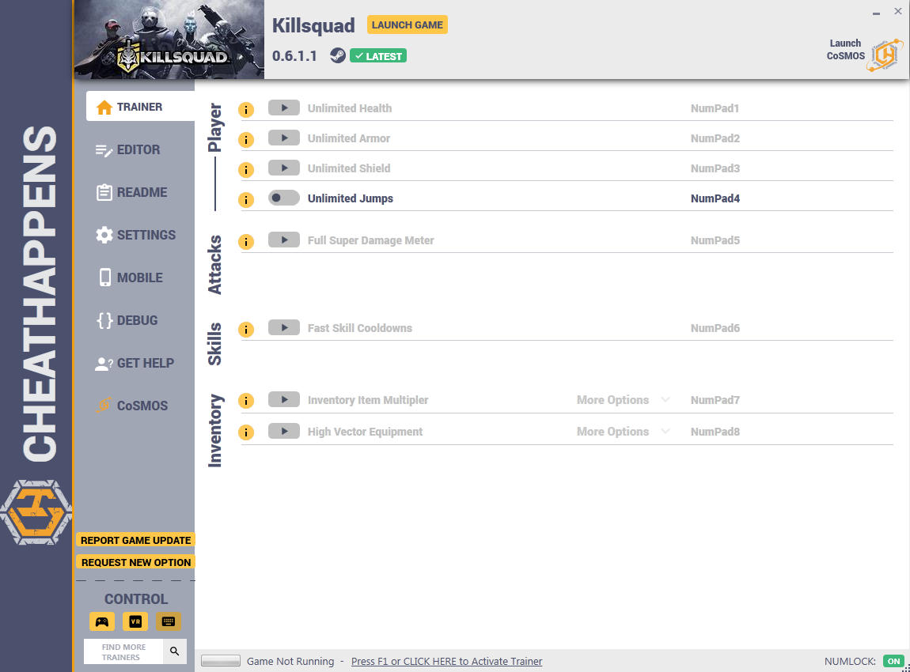Click the info icon for Unlimited Shield
Image resolution: width=910 pixels, height=672 pixels.
[246, 170]
